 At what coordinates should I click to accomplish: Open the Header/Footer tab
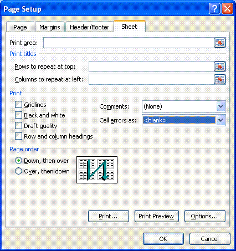coord(90,27)
